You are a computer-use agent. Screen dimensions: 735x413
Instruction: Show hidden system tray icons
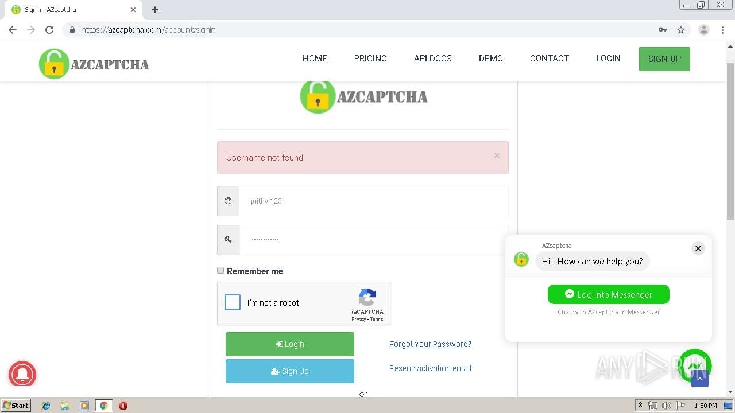pyautogui.click(x=640, y=406)
